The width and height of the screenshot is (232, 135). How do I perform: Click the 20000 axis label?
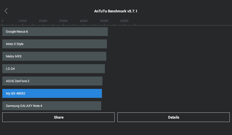(x=43, y=21)
